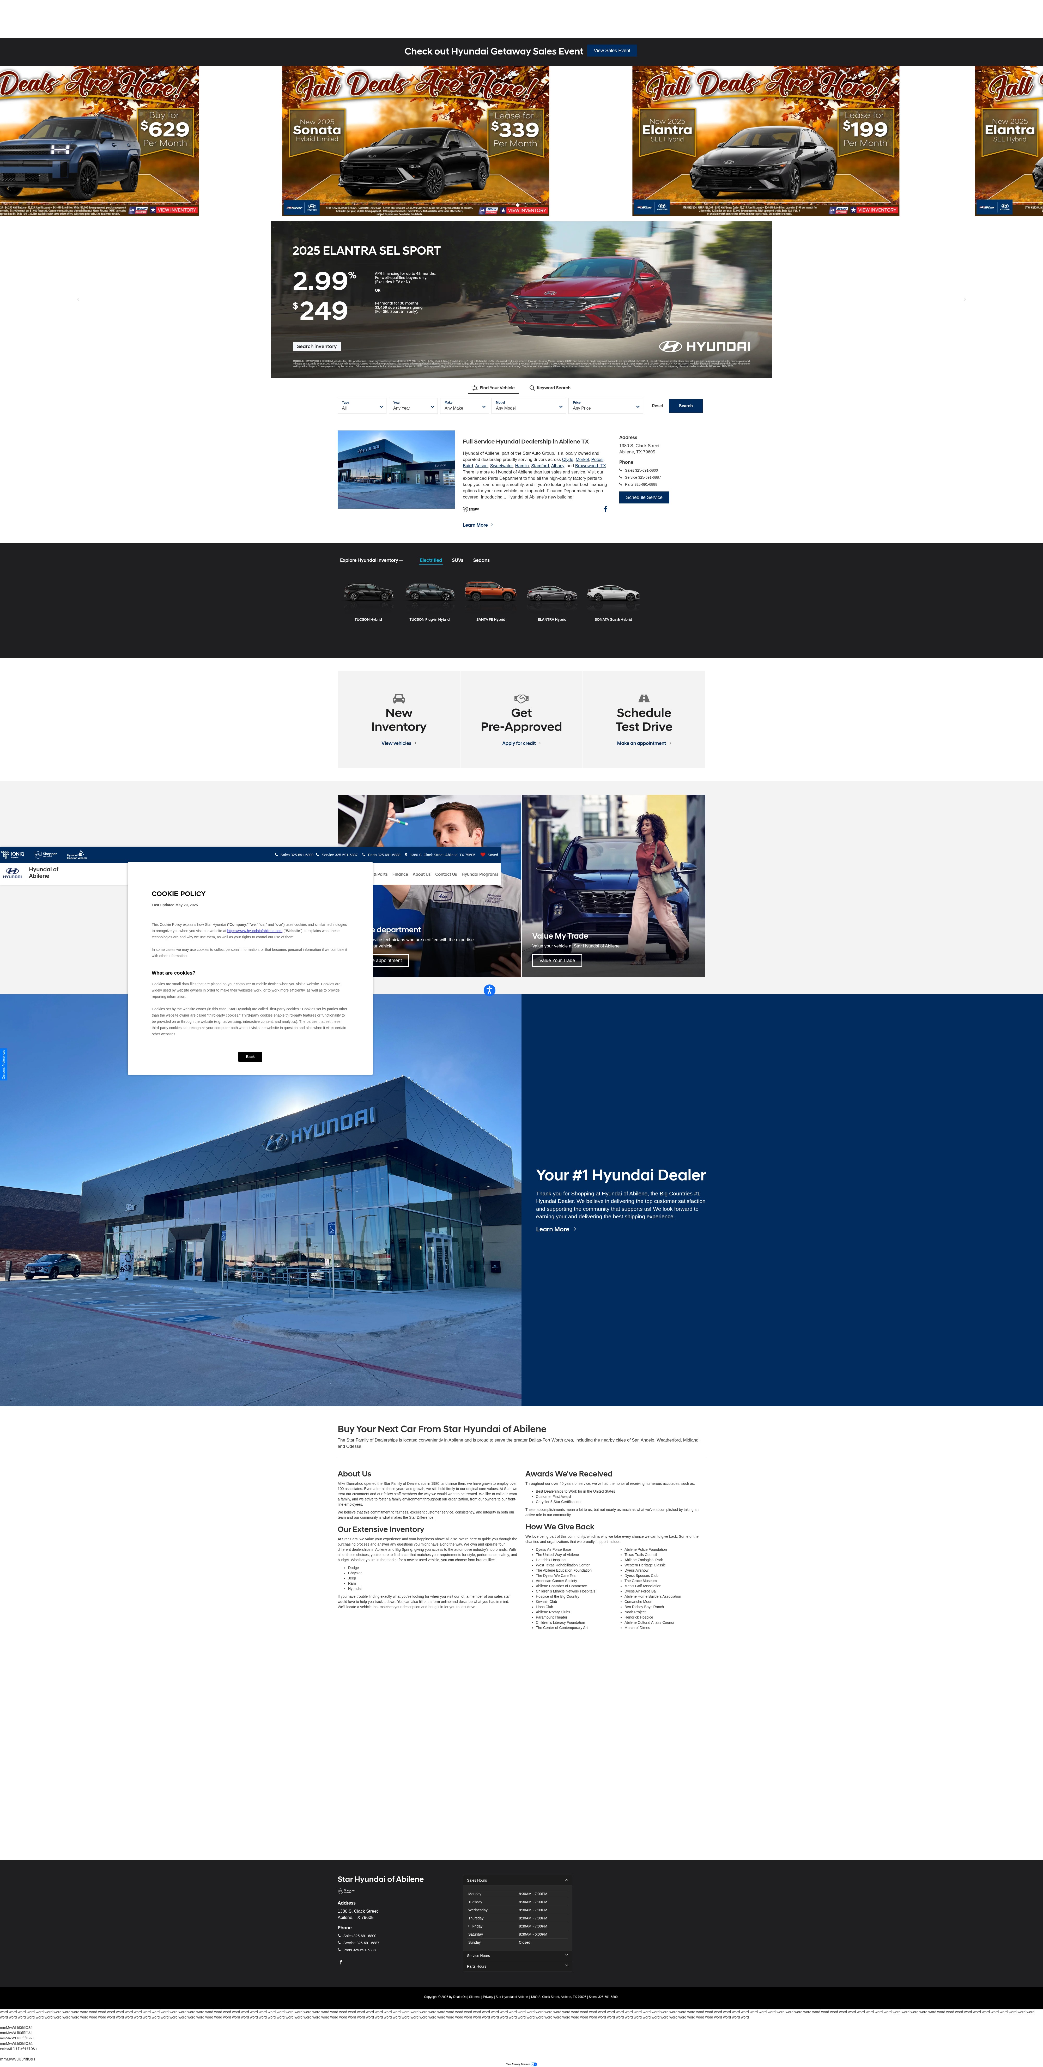Click Learn More under Your #1 Hyundai Dealer
1043x2067 pixels.
click(x=556, y=1229)
